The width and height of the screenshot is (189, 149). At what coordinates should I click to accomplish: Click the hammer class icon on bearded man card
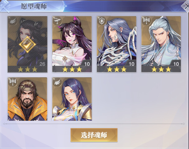tap(13, 82)
